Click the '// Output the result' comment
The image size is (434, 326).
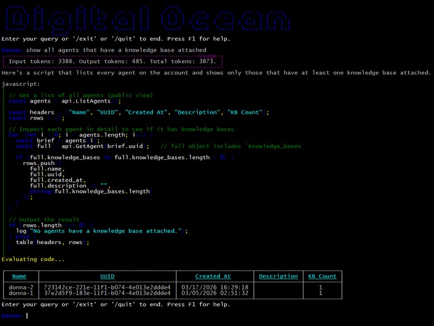44,220
